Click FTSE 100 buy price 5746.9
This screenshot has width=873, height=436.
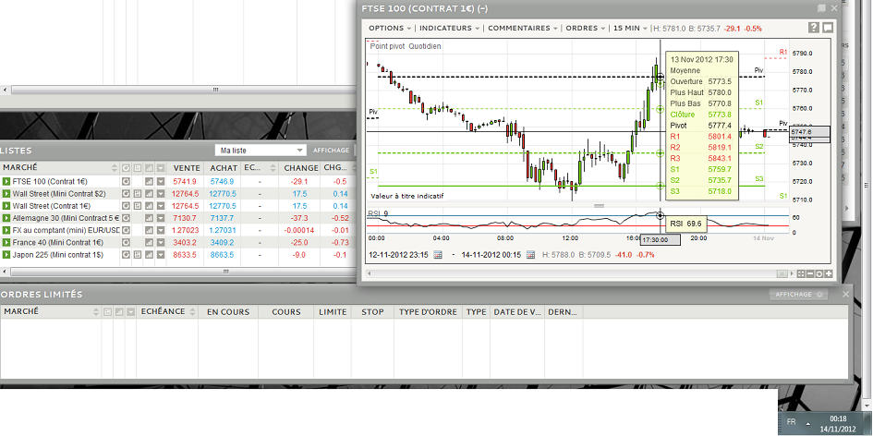click(222, 182)
